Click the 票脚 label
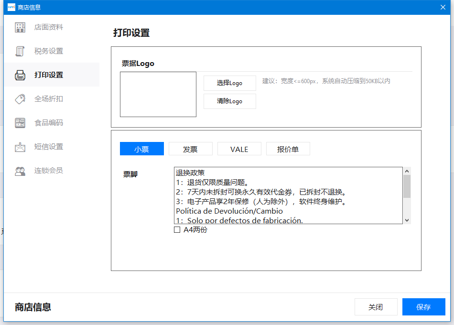 pyautogui.click(x=130, y=174)
